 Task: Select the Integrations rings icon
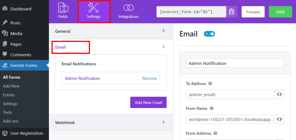(x=128, y=8)
